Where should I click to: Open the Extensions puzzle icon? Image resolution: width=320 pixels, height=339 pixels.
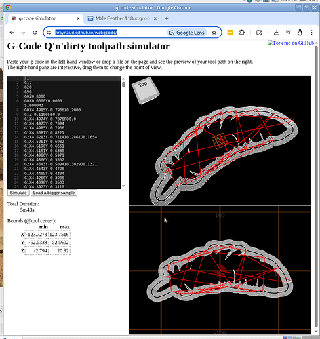pyautogui.click(x=242, y=33)
